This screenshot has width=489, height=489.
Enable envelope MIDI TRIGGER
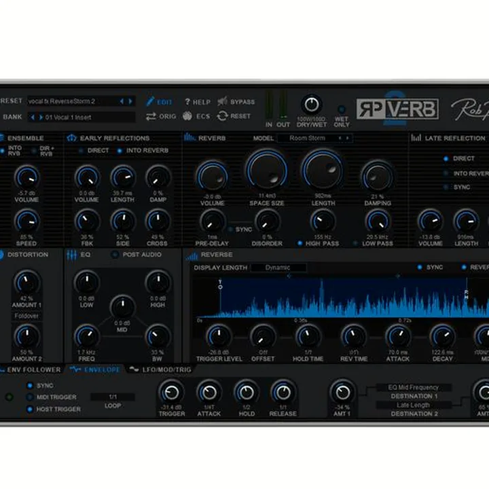[30, 397]
